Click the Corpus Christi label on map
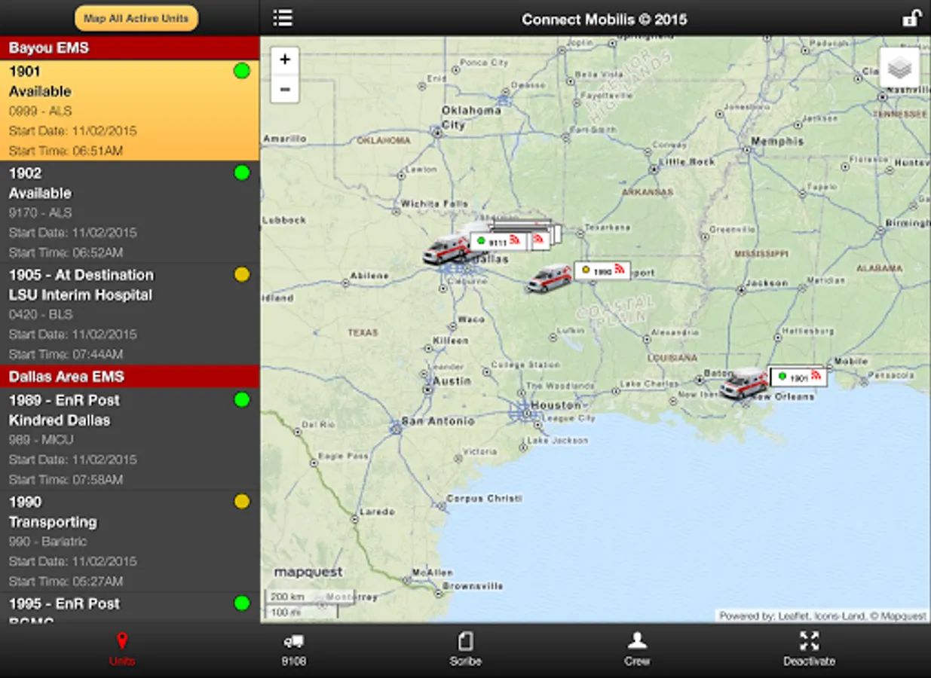Screen dimensions: 931x678 click(x=484, y=499)
